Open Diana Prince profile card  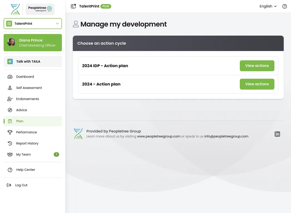(33, 42)
